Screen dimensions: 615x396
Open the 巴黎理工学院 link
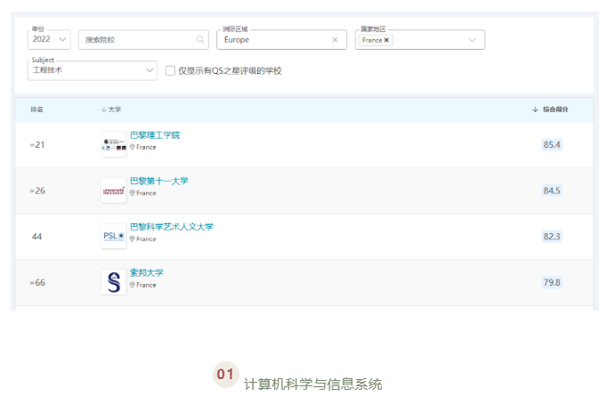click(x=155, y=135)
